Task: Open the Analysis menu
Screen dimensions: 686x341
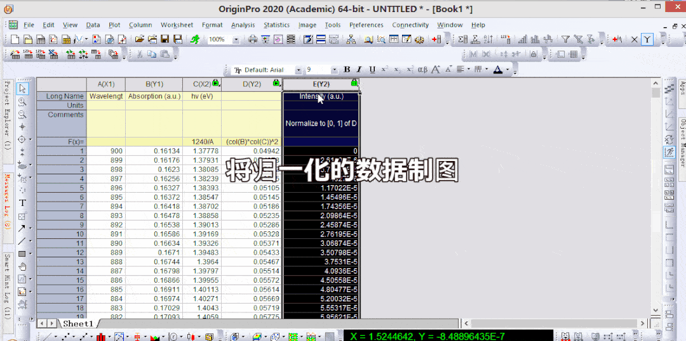Action: click(x=243, y=25)
